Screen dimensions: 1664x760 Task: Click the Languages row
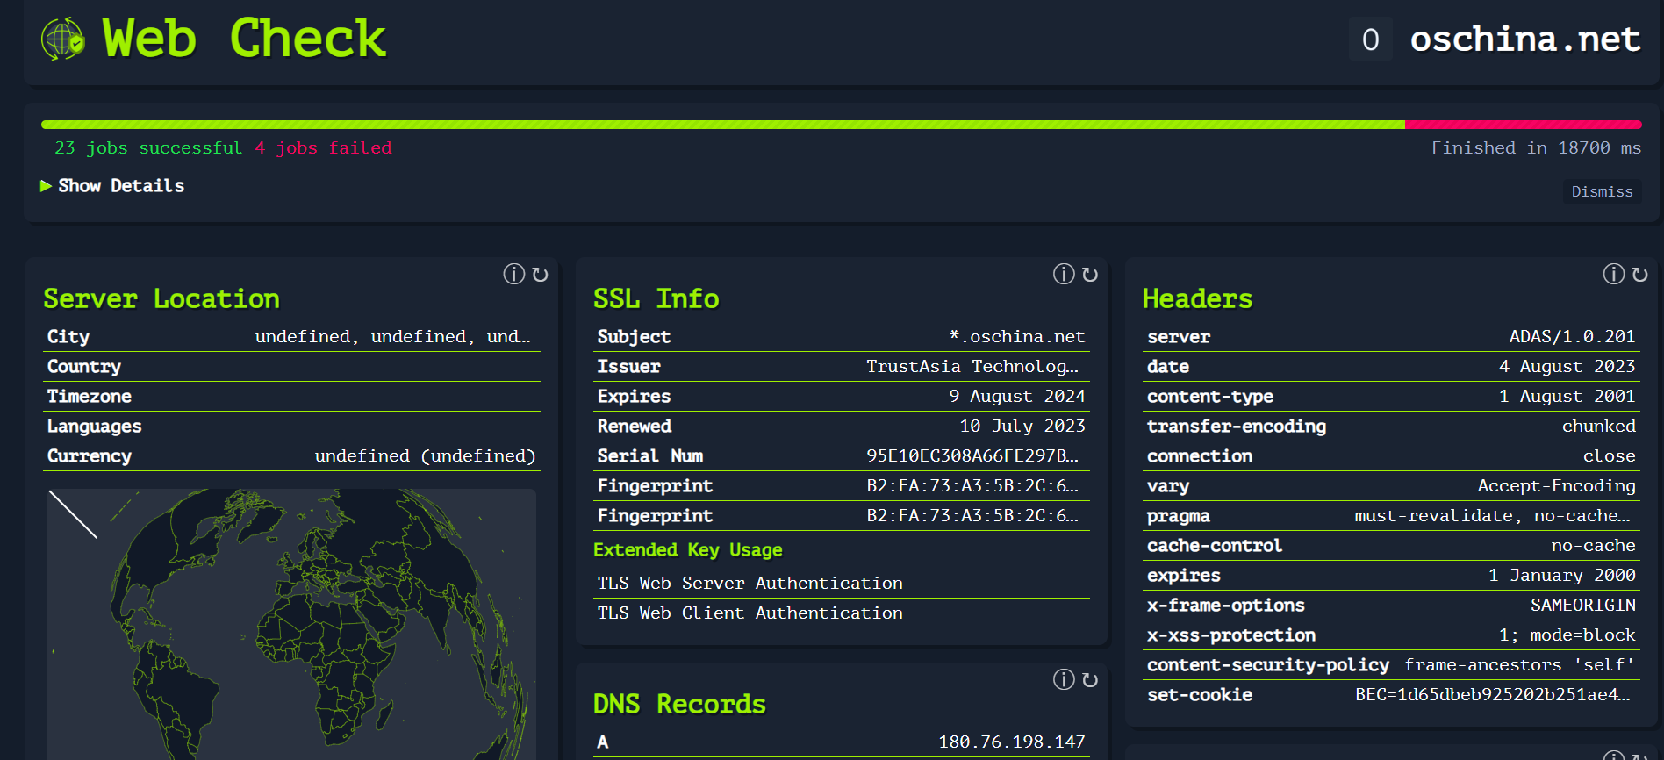click(291, 427)
